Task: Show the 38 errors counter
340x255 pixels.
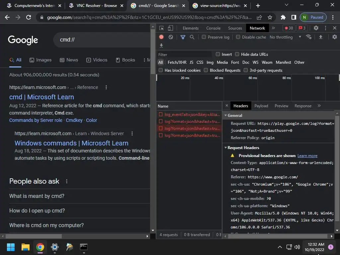Action: [x=289, y=28]
